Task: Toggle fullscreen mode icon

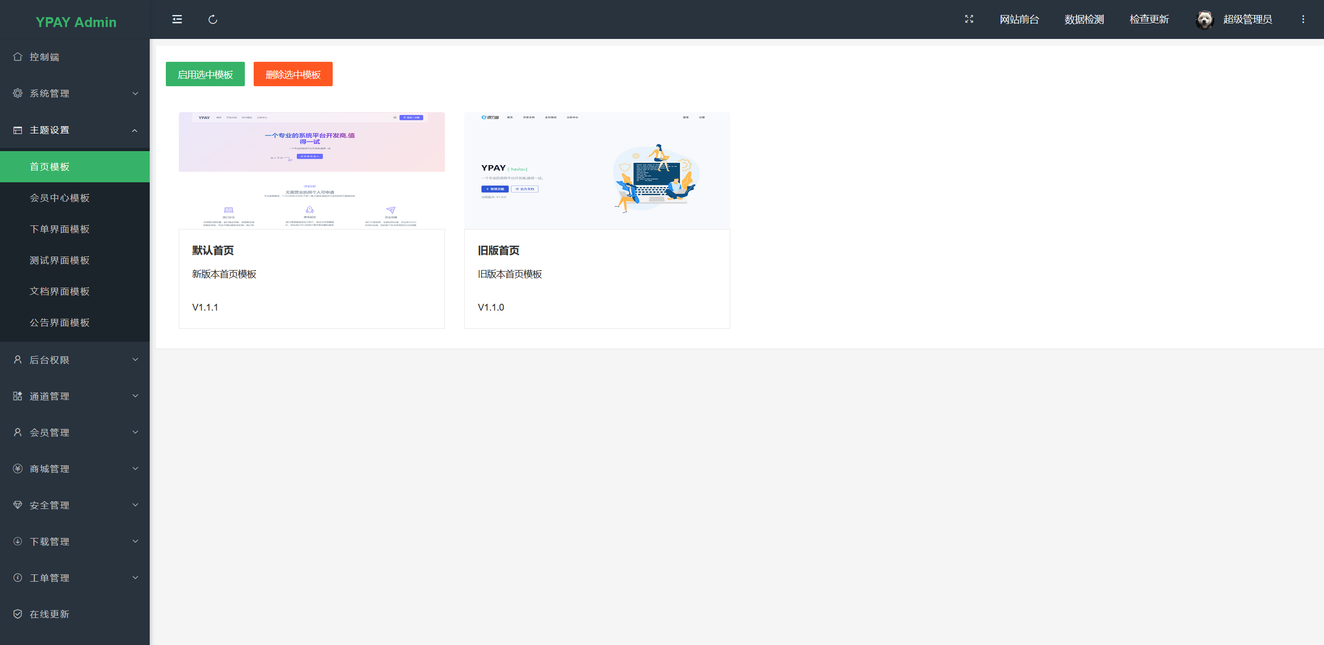Action: [x=969, y=19]
